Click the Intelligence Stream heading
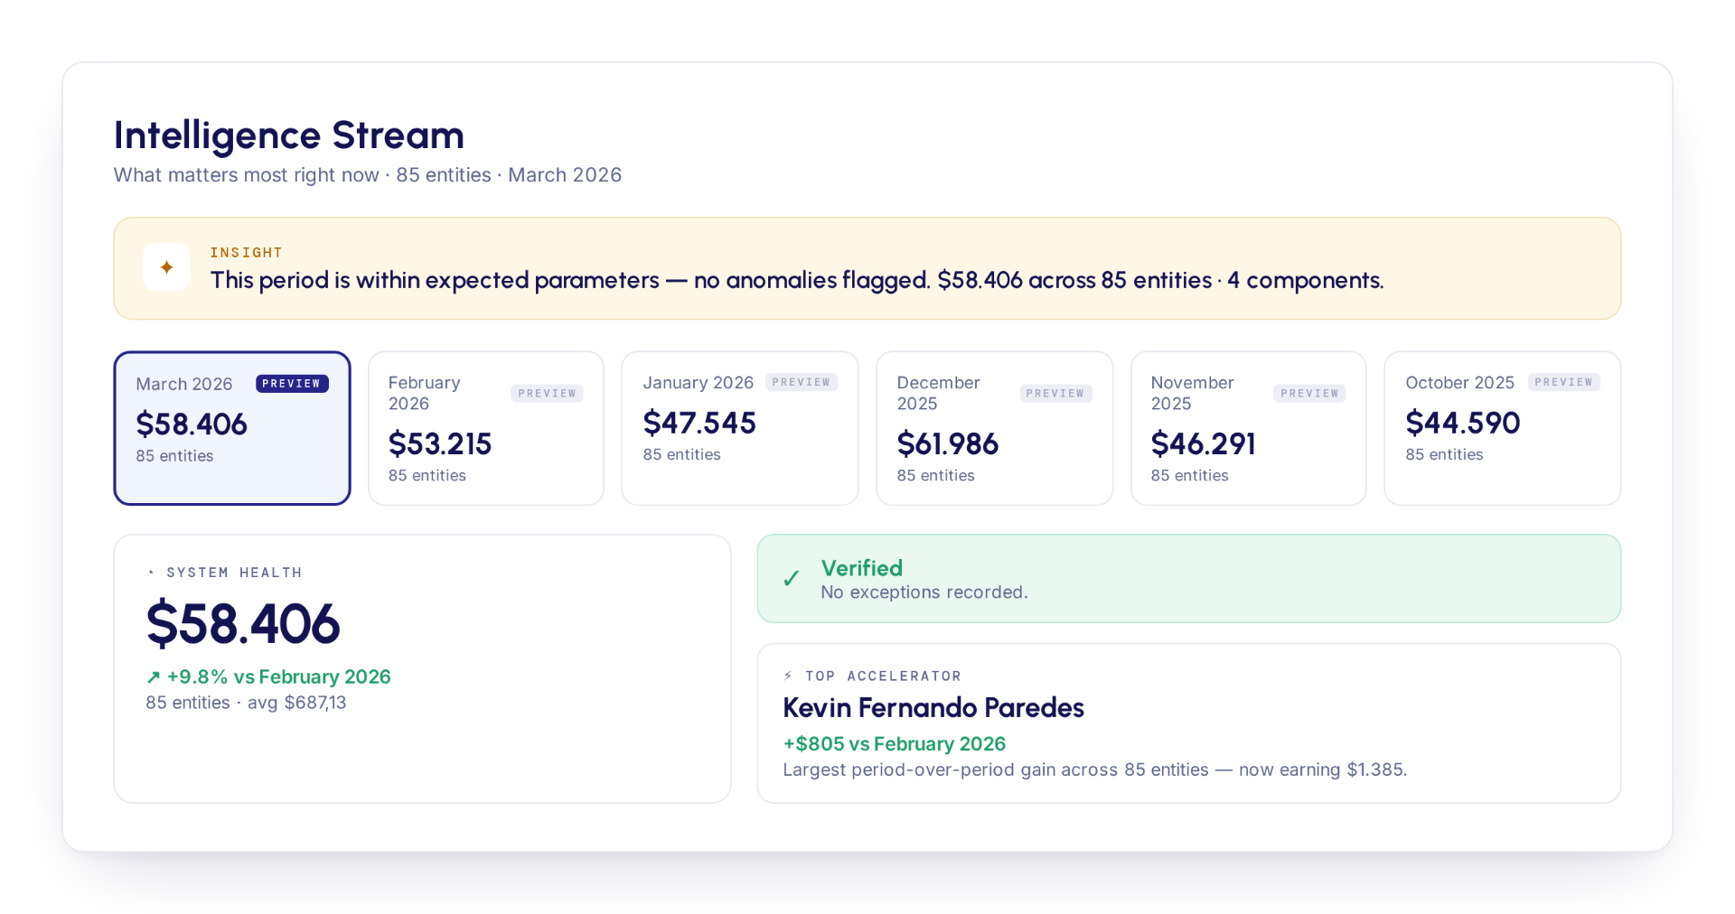 coord(289,135)
